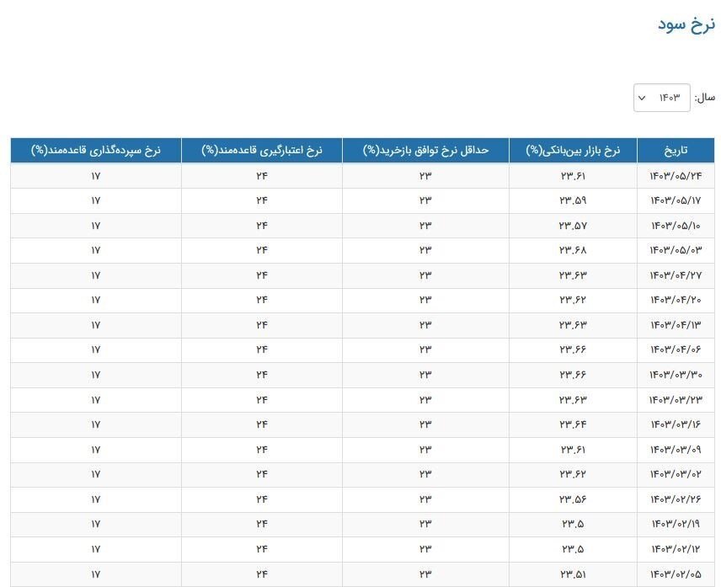Select the date cell 1403/02/19

pos(676,524)
